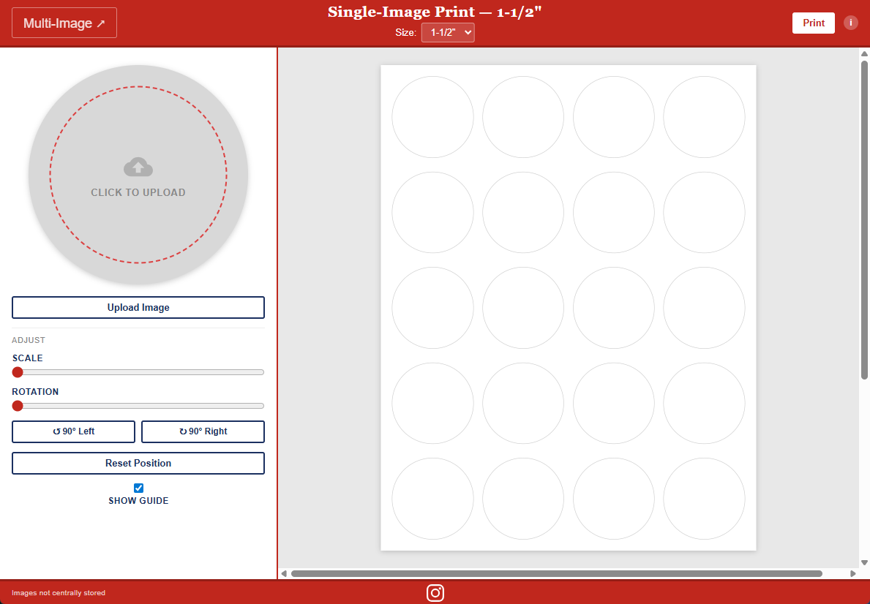Click the ADJUST section heading

coord(29,340)
